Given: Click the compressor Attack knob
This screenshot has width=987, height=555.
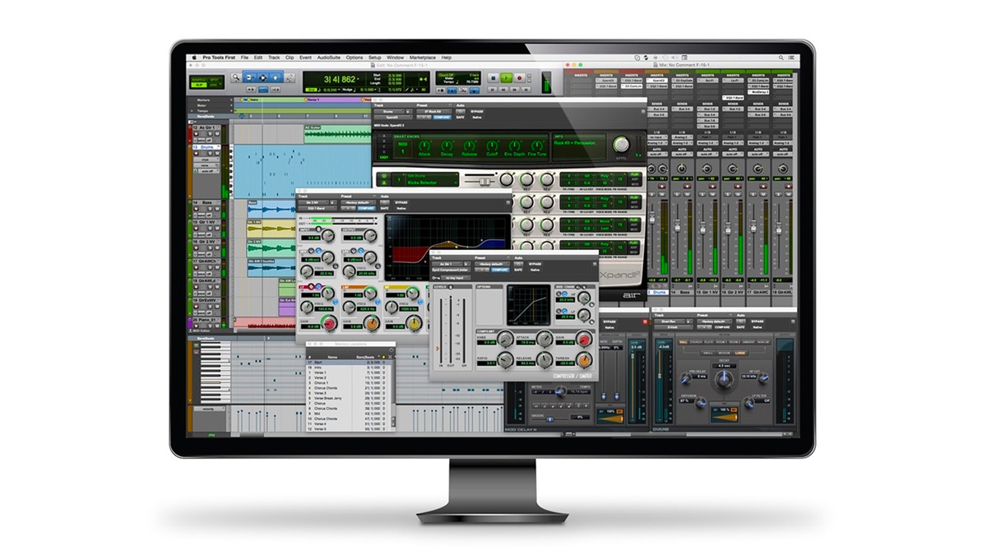Looking at the screenshot, I should pyautogui.click(x=544, y=339).
